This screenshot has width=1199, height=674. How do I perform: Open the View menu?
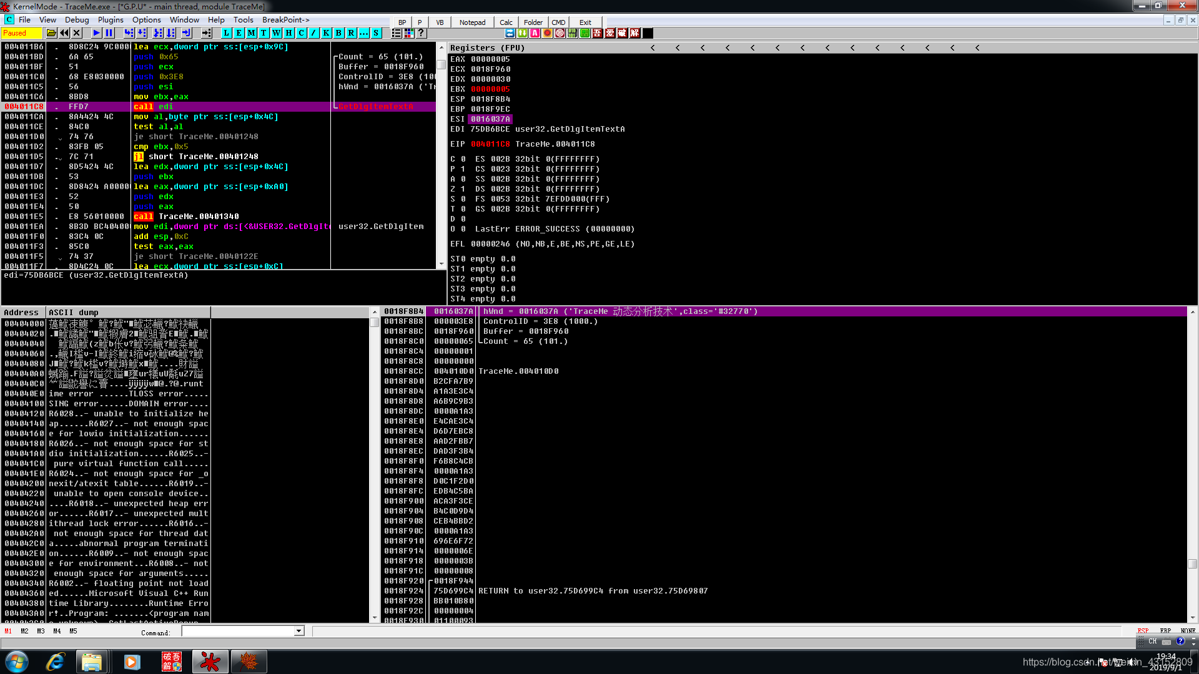[48, 20]
